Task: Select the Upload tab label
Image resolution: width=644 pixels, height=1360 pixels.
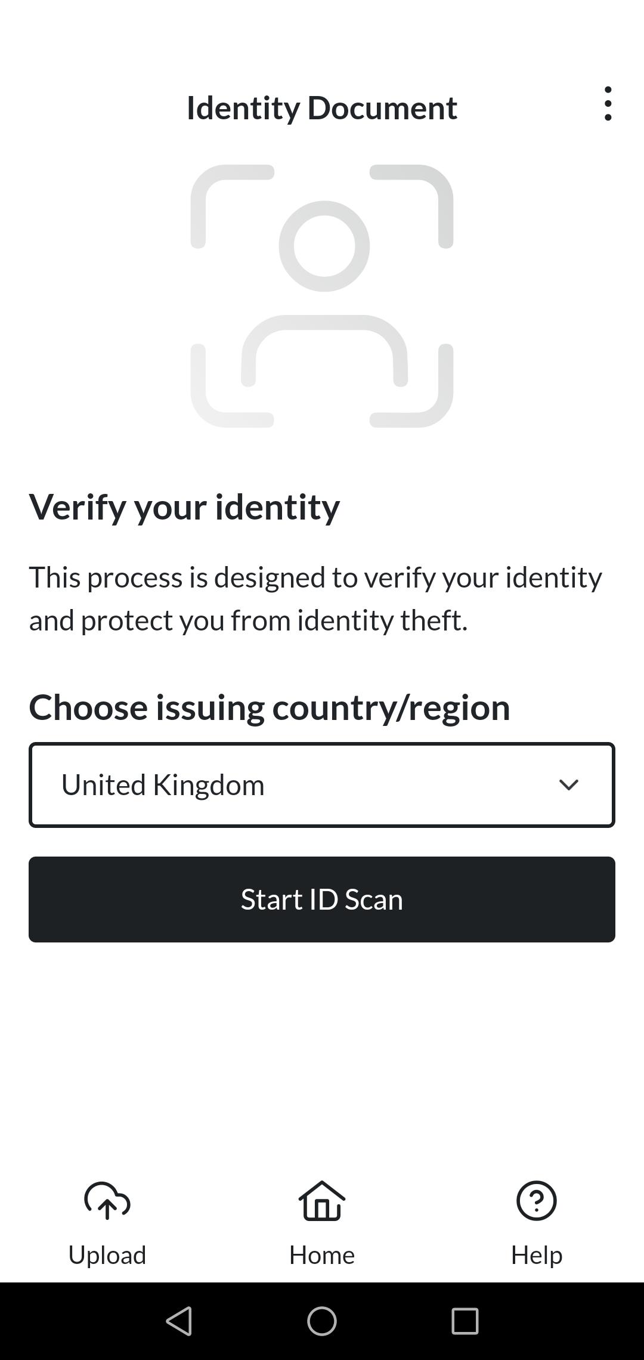Action: (107, 1255)
